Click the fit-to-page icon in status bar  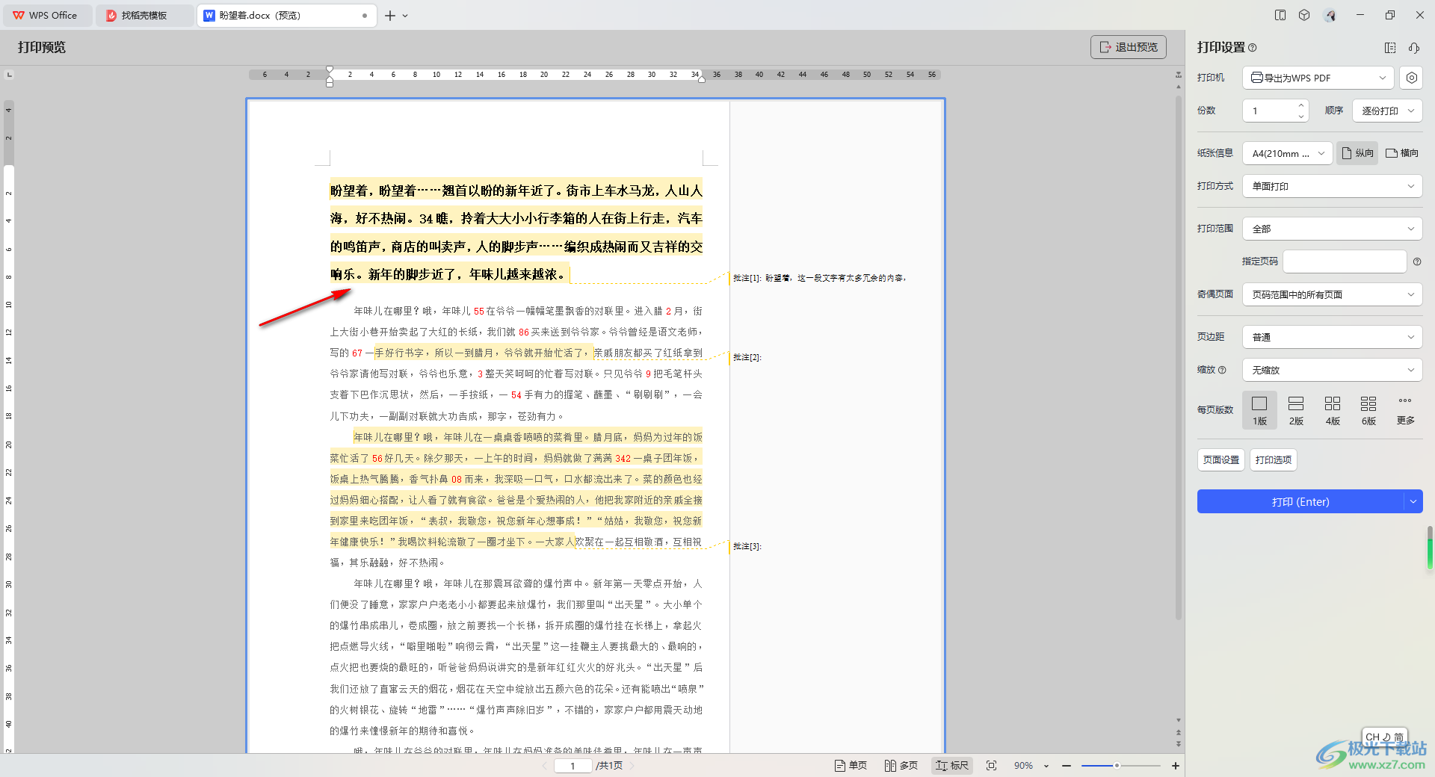[992, 765]
